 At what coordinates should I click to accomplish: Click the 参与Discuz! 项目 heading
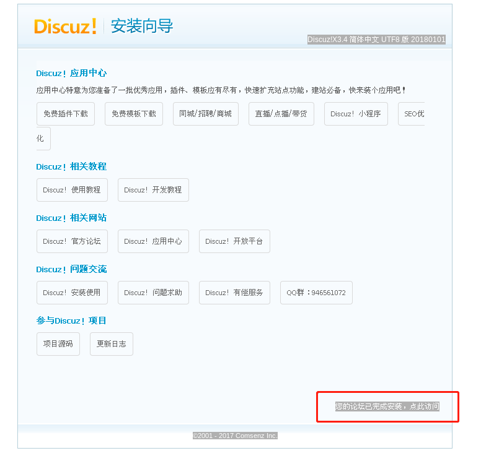click(71, 320)
